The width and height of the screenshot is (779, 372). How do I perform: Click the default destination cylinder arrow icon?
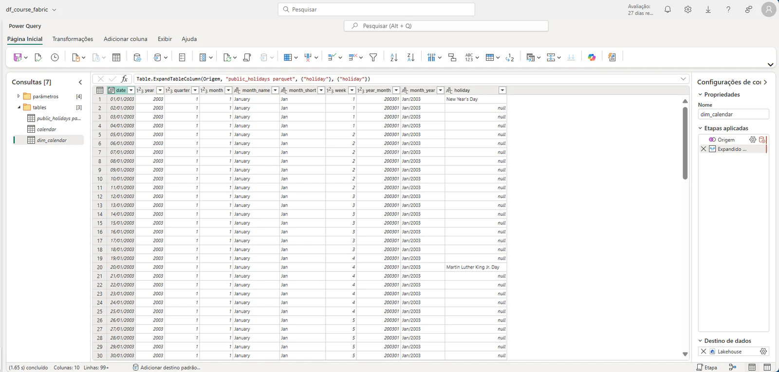pyautogui.click(x=157, y=57)
